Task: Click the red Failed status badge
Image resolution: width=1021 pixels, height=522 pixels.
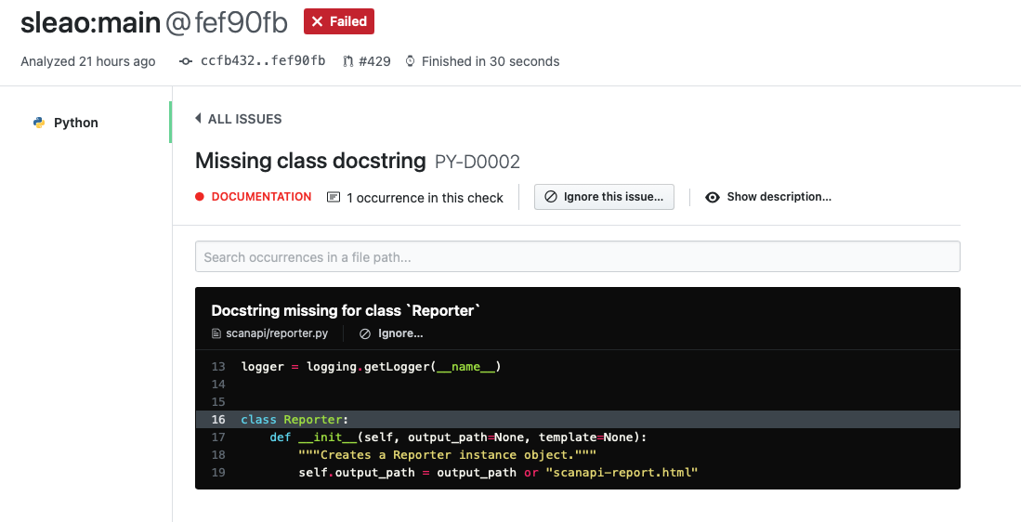Action: (x=338, y=21)
